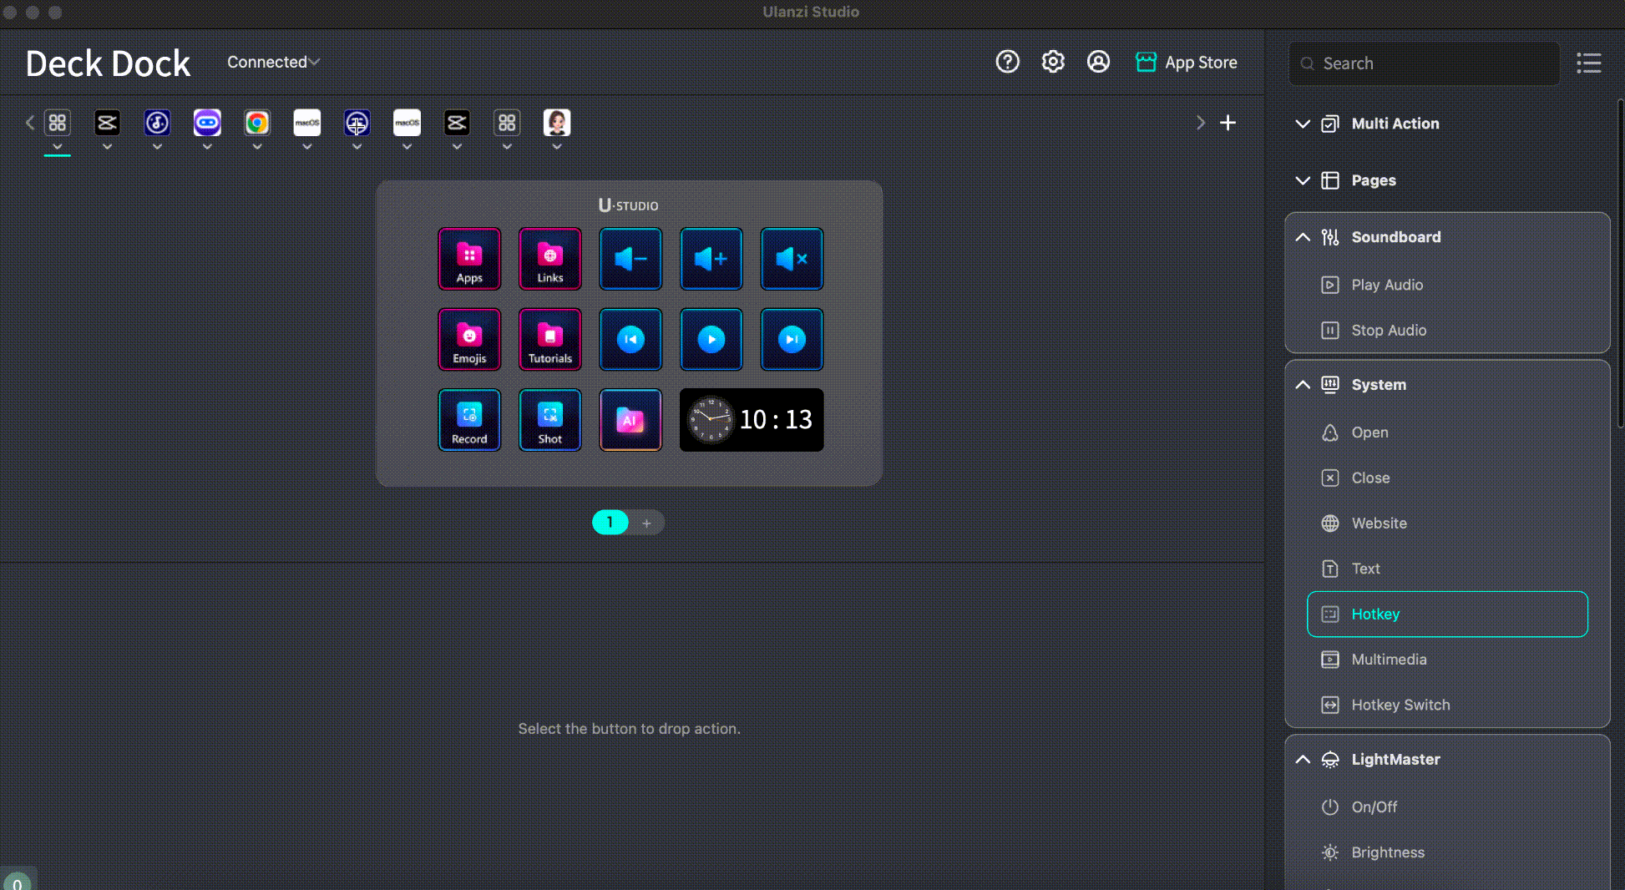Expand the Multi Action section
This screenshot has height=890, width=1625.
click(x=1303, y=124)
